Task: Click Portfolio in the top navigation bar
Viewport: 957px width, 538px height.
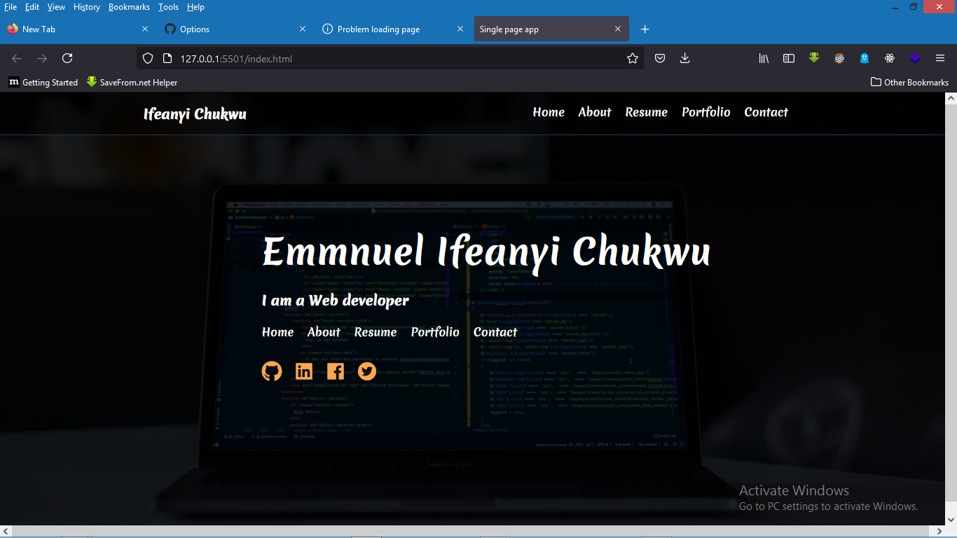Action: pos(706,112)
